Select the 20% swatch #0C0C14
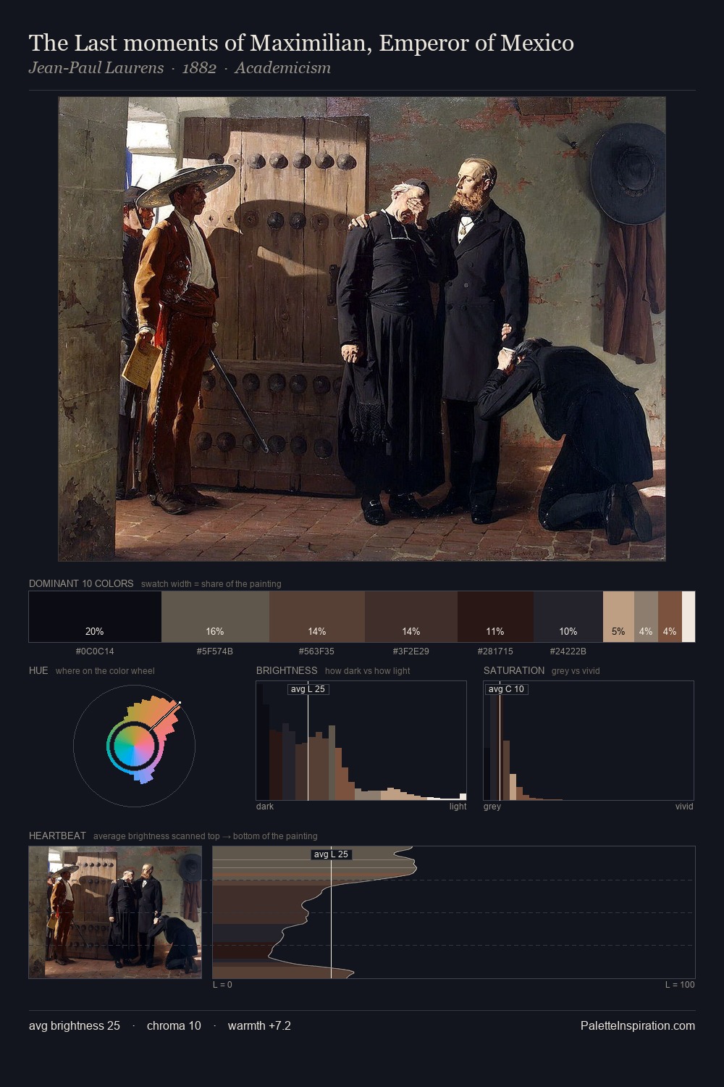724x1087 pixels. pos(95,617)
